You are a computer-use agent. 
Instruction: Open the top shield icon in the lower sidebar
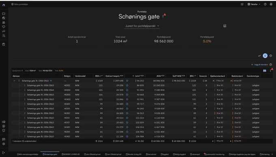[4, 126]
